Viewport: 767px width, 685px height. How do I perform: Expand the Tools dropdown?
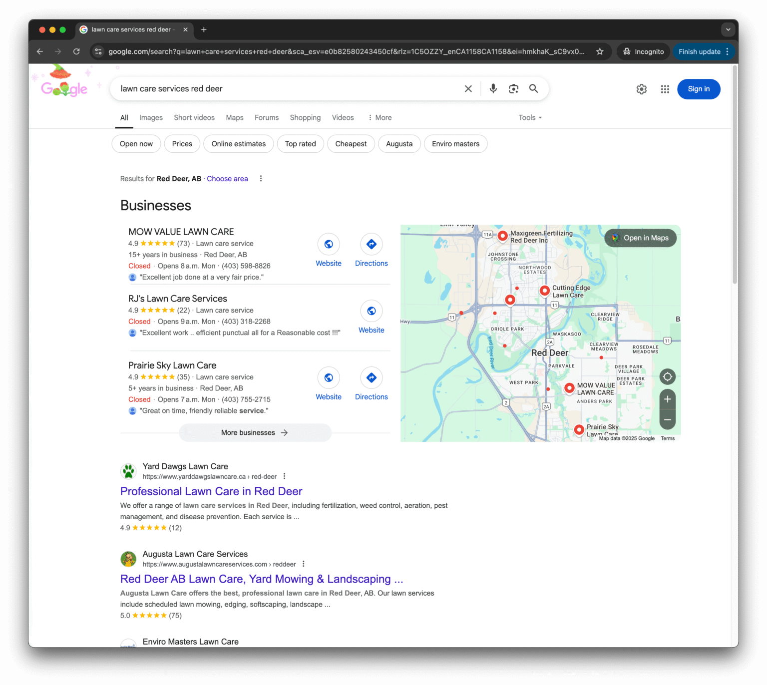click(530, 118)
